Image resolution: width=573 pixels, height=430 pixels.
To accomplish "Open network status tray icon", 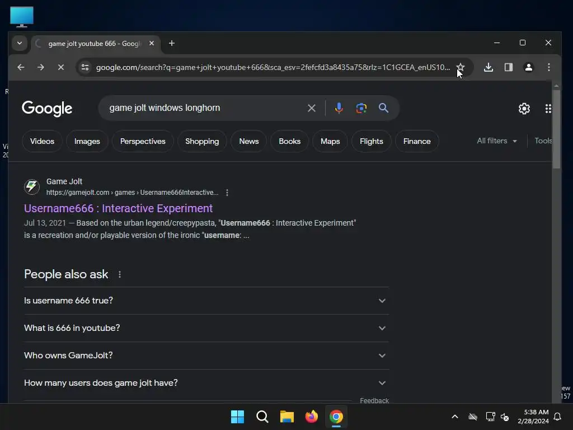I will pos(490,417).
